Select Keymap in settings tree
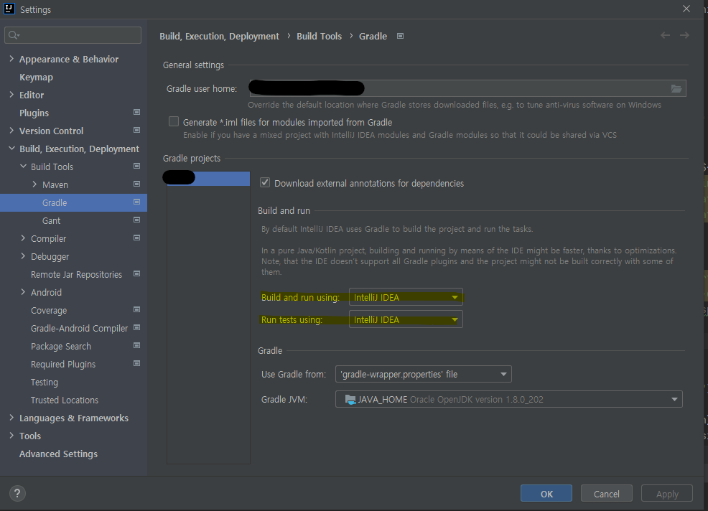The image size is (708, 511). pos(36,78)
